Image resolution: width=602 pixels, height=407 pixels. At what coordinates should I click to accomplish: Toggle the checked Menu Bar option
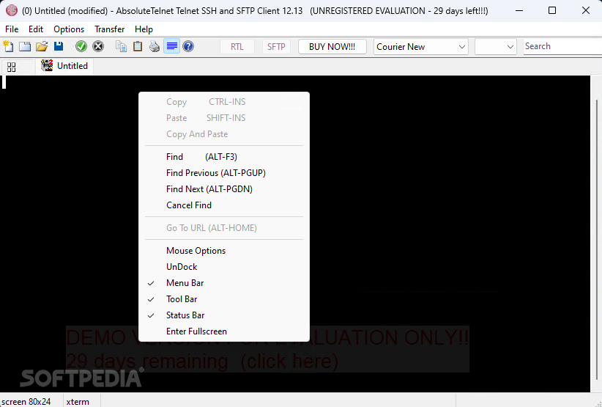tap(224, 283)
